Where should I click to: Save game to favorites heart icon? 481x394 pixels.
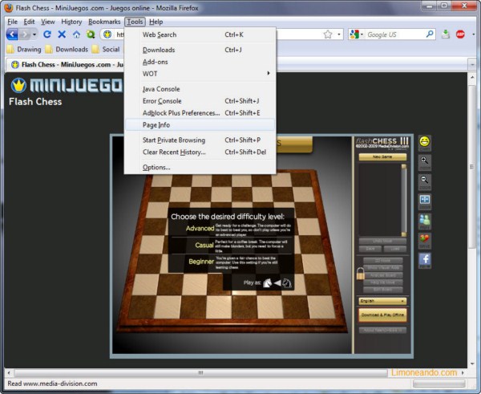[425, 241]
